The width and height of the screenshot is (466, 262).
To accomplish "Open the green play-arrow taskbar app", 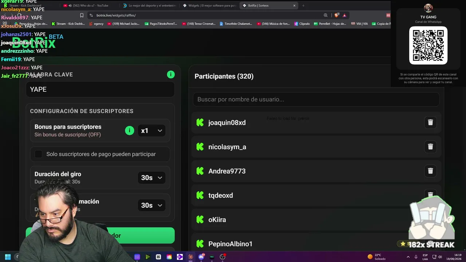I will (x=148, y=257).
